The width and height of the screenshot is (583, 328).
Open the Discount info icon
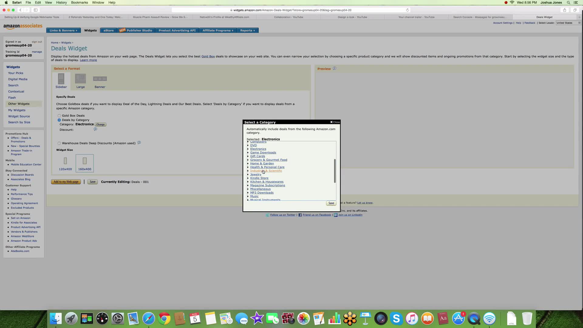tap(95, 129)
